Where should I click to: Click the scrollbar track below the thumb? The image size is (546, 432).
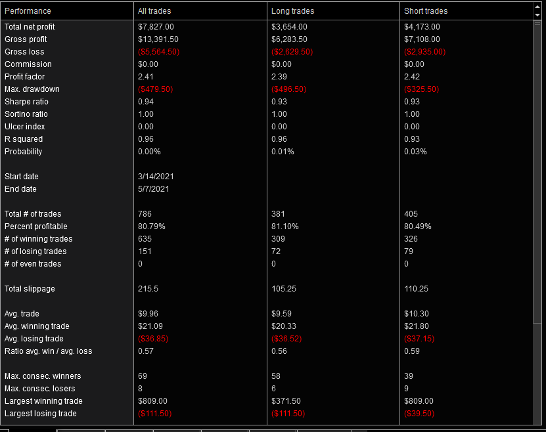tap(537, 374)
